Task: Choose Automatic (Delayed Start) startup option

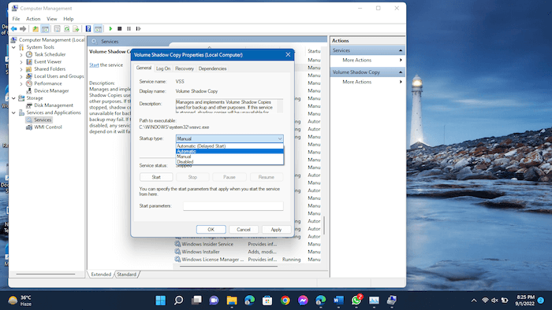Action: pyautogui.click(x=229, y=146)
